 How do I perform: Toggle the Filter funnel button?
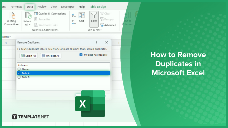(x=94, y=19)
